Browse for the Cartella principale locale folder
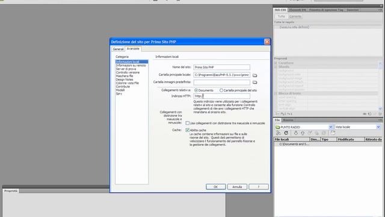The image size is (385, 217). (x=254, y=75)
